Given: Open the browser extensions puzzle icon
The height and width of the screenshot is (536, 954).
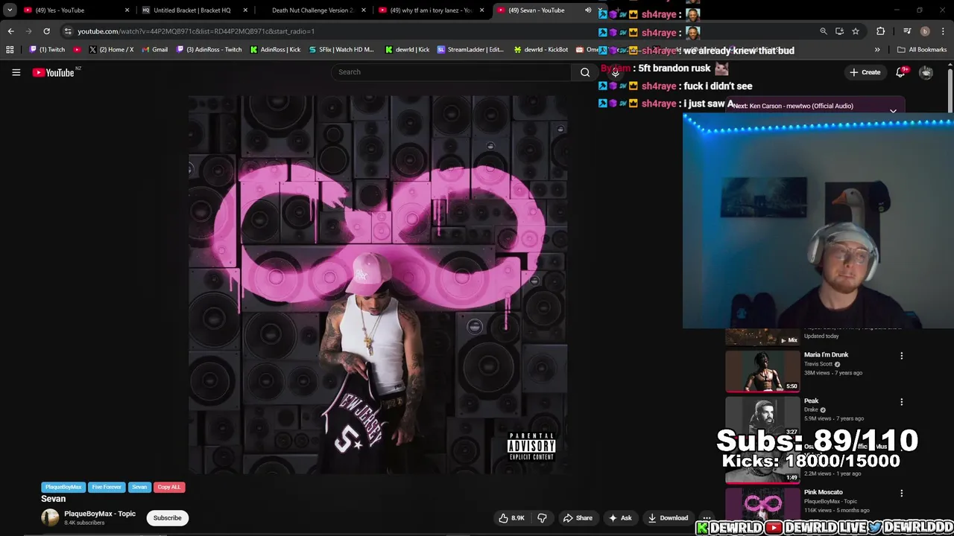Looking at the screenshot, I should click(881, 31).
